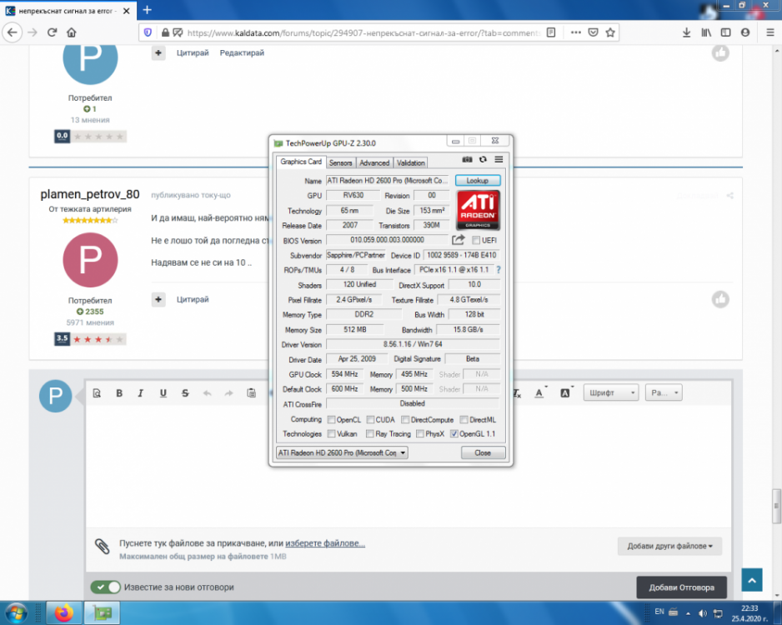
Task: Open page actions three-dot menu
Action: click(x=575, y=32)
